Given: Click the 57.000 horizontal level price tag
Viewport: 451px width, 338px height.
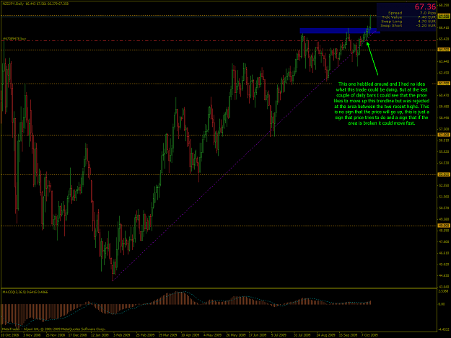Looking at the screenshot, I should 444,134.
